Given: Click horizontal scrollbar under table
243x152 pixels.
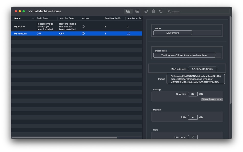Looking at the screenshot, I should click(x=64, y=138).
